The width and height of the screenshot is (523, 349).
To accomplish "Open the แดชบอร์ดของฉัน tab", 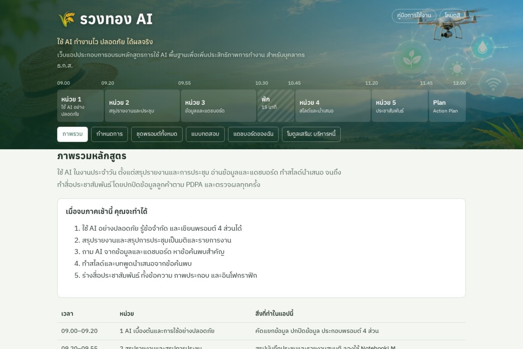I will coord(253,134).
